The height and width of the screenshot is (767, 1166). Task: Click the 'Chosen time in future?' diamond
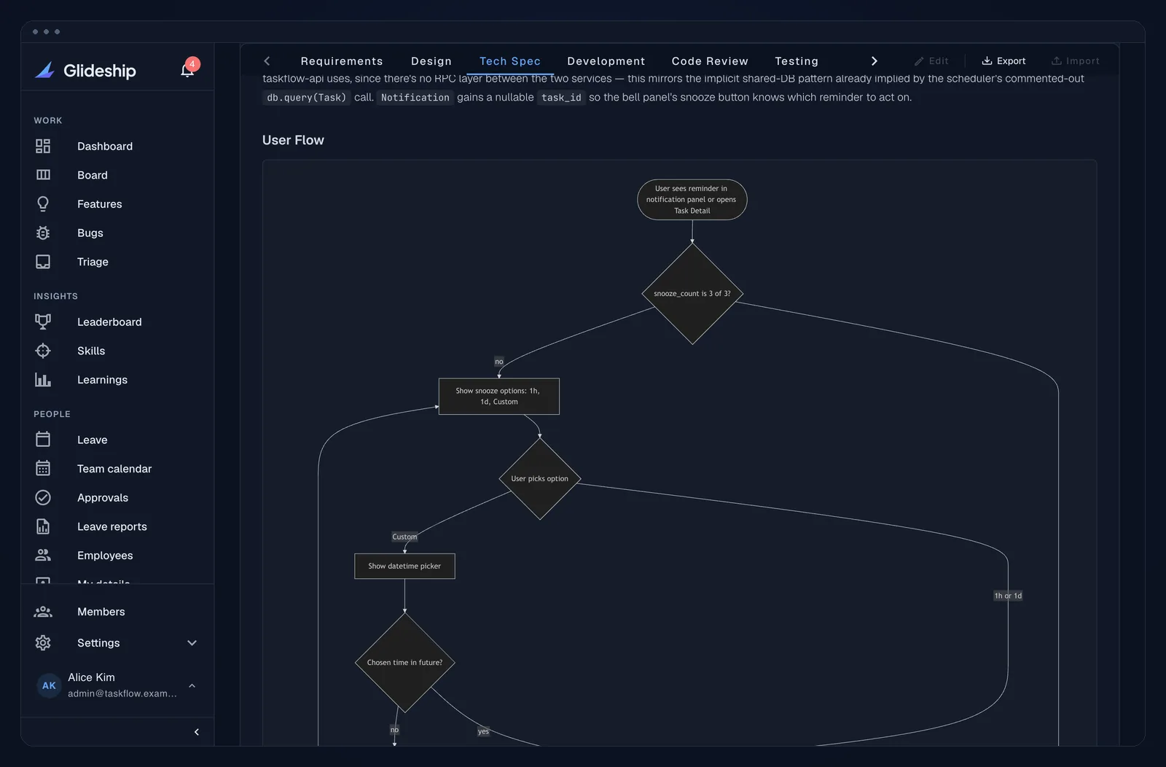click(404, 662)
